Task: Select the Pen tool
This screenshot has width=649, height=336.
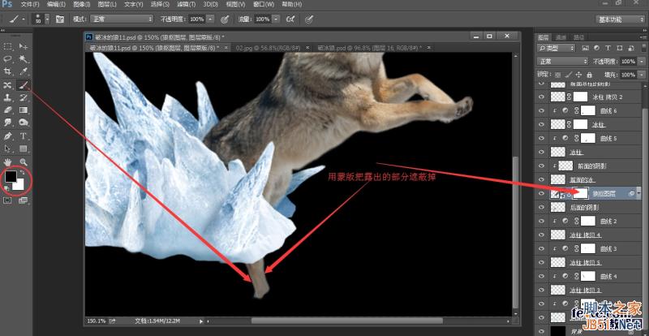Action: point(8,136)
